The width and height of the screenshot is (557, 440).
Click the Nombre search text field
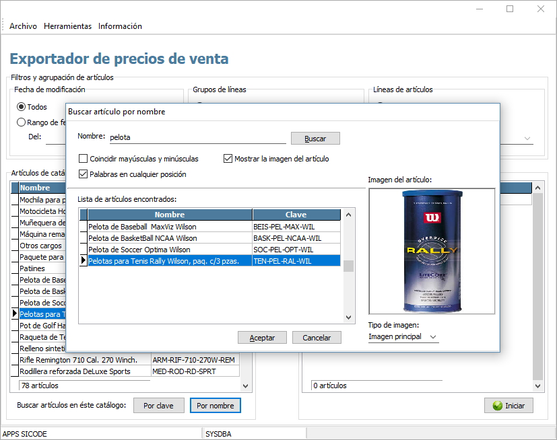click(x=197, y=137)
